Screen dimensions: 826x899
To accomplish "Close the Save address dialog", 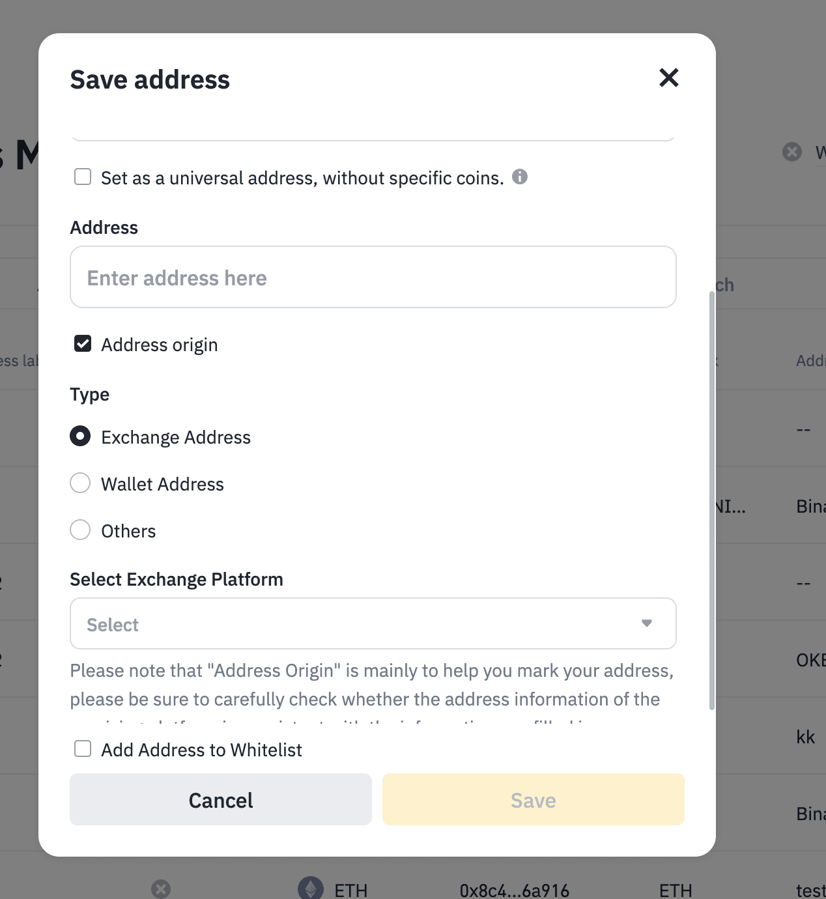I will coord(668,78).
